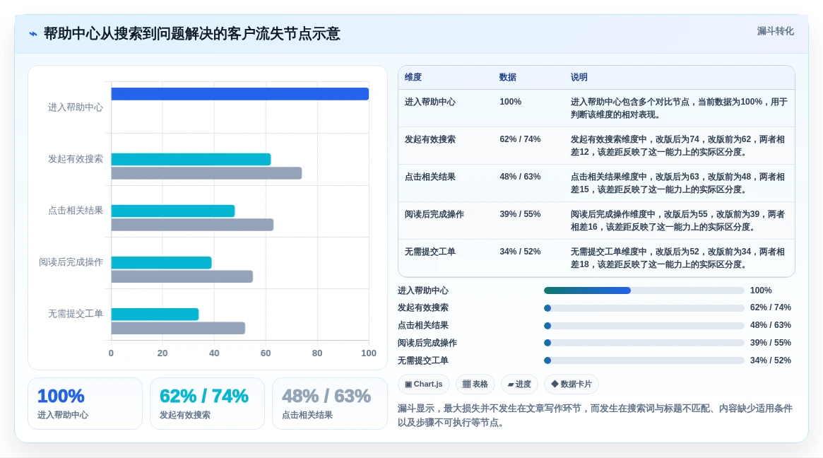Click the 无需提交工单 progress bar

coord(644,360)
